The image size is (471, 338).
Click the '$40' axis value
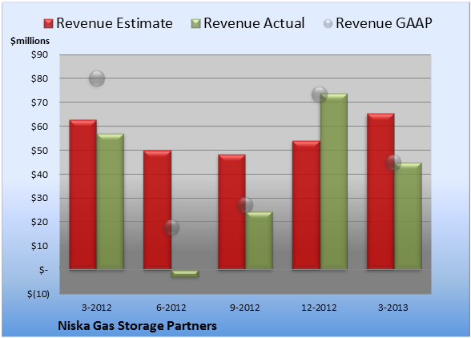coord(39,175)
